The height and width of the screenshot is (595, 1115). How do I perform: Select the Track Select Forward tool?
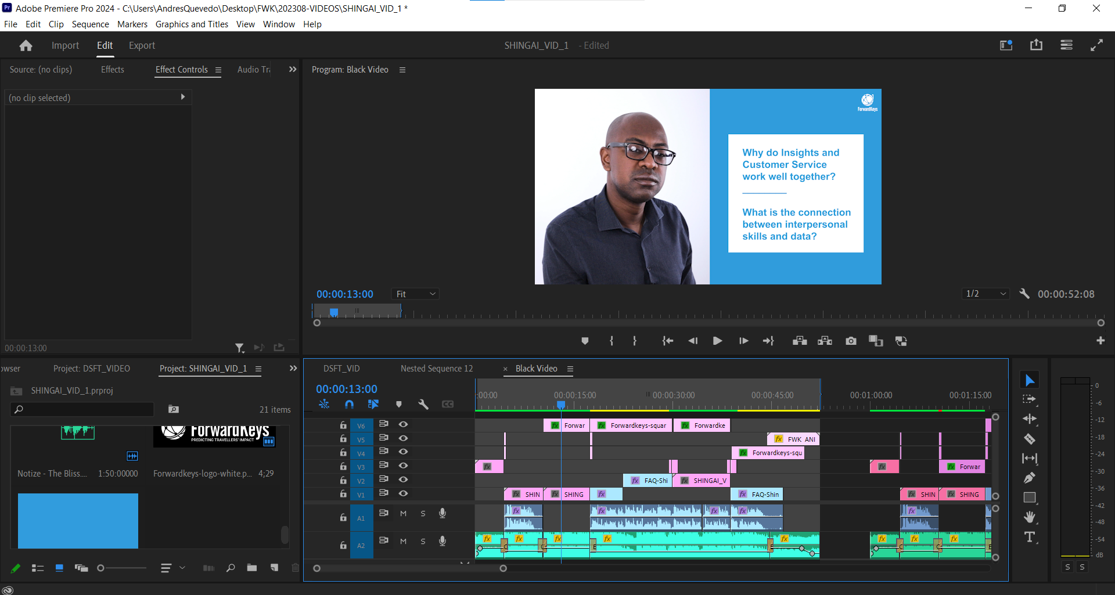1030,399
